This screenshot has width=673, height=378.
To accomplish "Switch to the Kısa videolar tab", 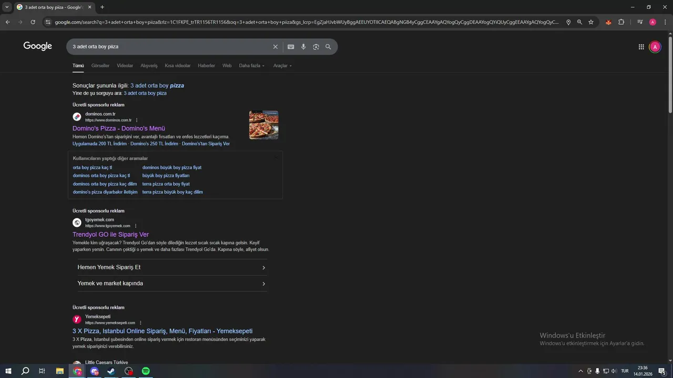I will coord(178,66).
